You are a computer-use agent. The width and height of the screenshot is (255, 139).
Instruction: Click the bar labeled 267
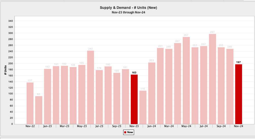(178, 83)
